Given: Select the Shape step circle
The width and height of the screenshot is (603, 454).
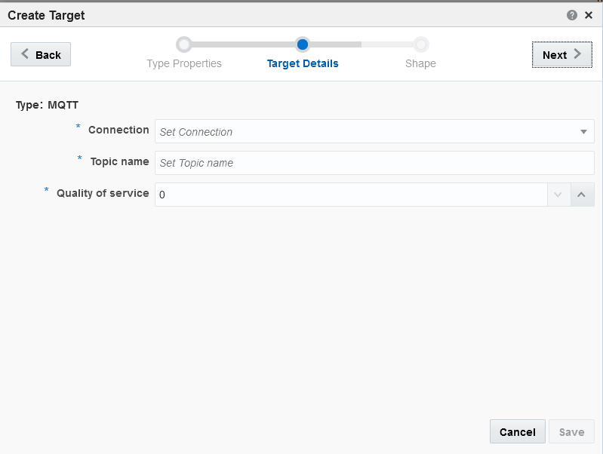Looking at the screenshot, I should coord(421,44).
